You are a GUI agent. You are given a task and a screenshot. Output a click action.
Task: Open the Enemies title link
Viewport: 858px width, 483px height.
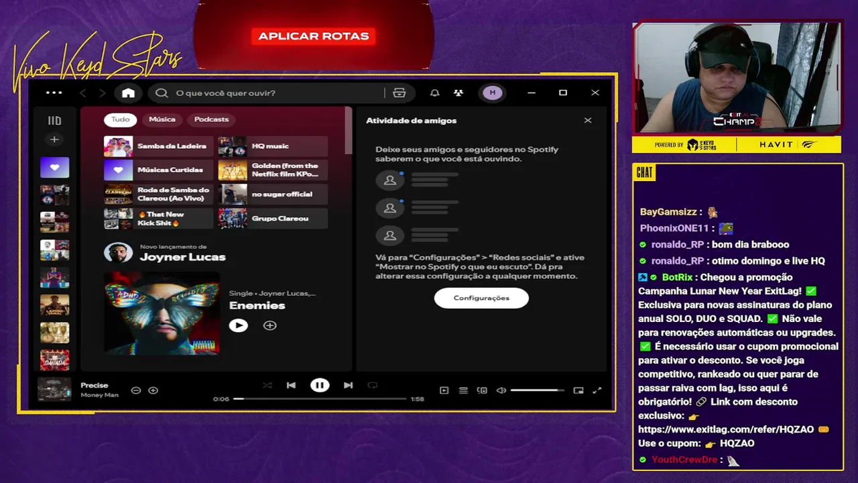click(x=257, y=305)
